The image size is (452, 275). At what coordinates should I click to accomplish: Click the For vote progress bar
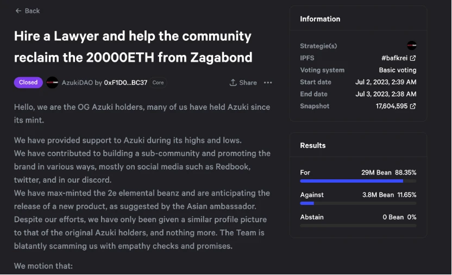tap(358, 181)
